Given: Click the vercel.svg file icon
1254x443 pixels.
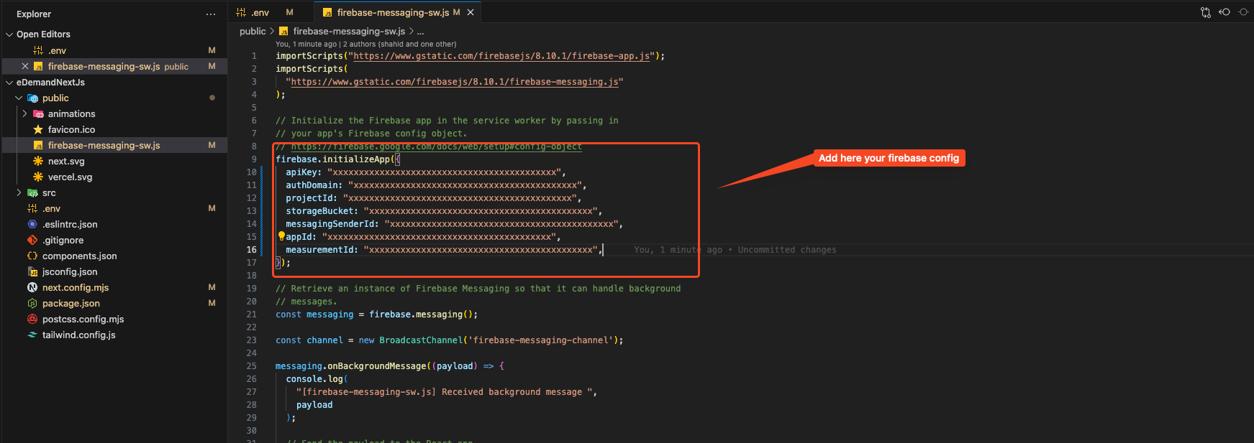Looking at the screenshot, I should coord(38,177).
